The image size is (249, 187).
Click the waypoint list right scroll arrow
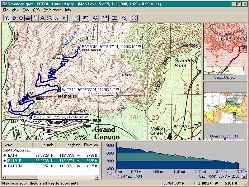(97, 177)
